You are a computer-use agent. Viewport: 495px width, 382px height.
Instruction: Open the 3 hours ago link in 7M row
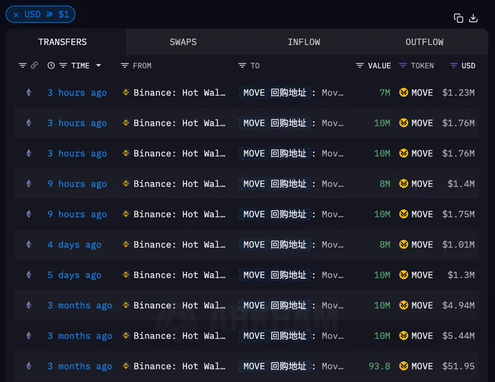click(77, 92)
